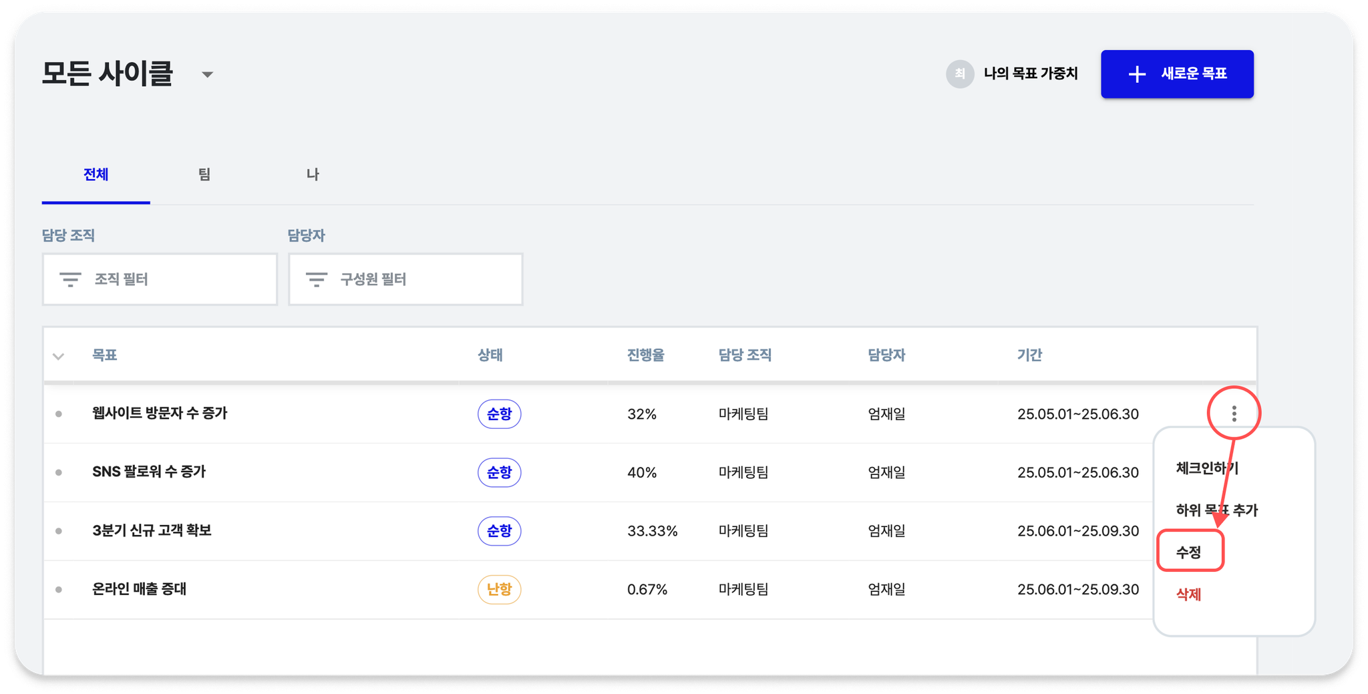Screen dimensions: 1368x694
Task: Click the 조직 필터 input field
Action: (160, 279)
